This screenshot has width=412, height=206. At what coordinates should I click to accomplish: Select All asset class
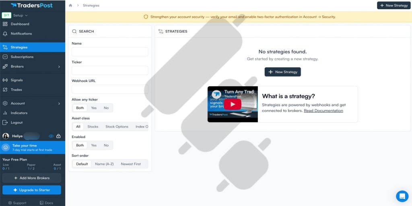click(78, 127)
